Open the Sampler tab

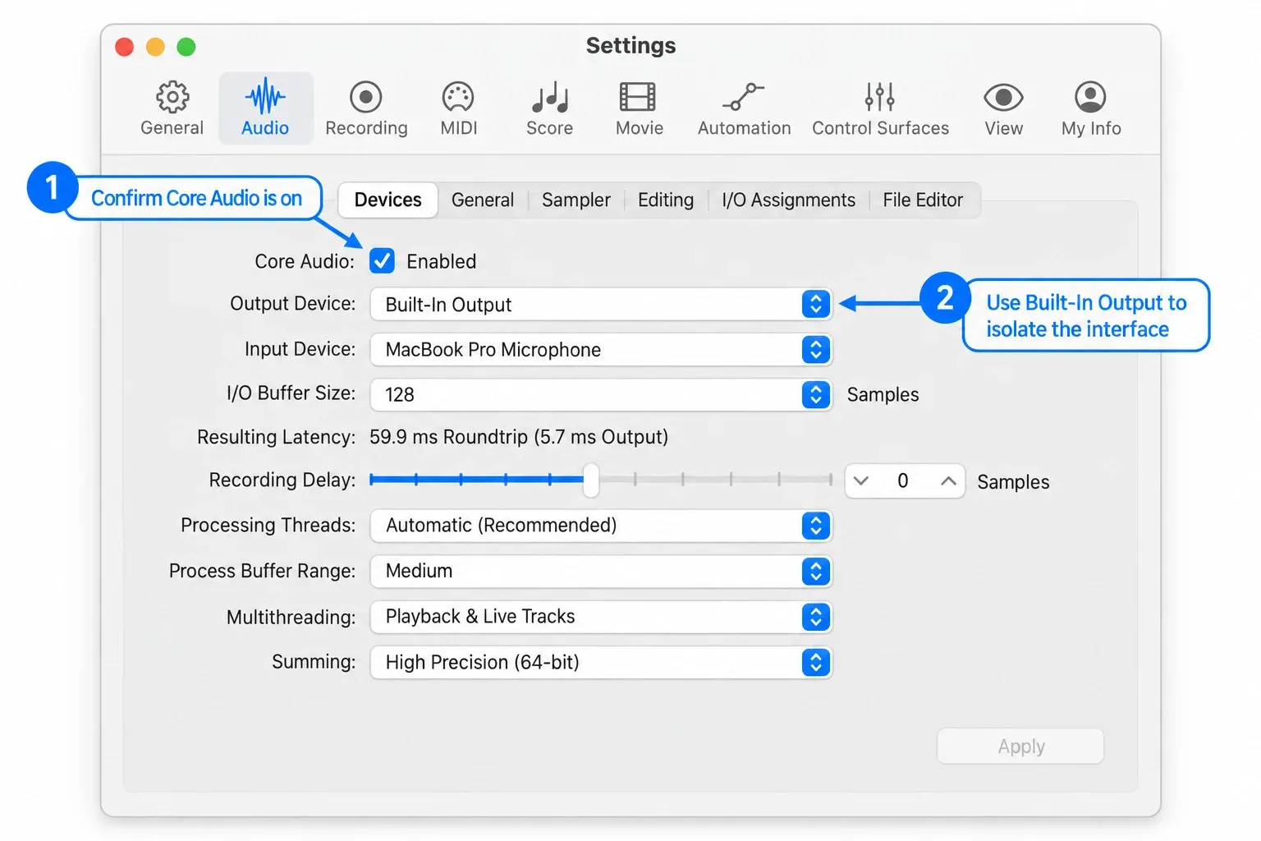576,200
